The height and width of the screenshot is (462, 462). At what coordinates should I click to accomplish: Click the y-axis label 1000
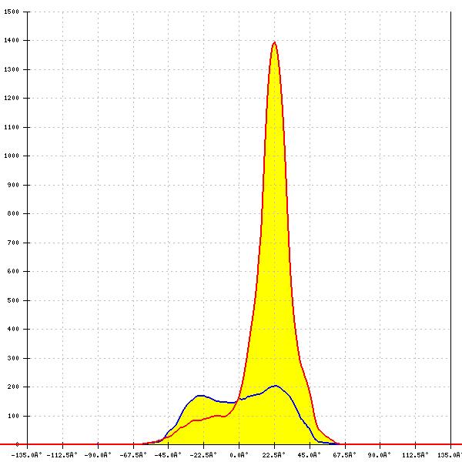tap(12, 156)
